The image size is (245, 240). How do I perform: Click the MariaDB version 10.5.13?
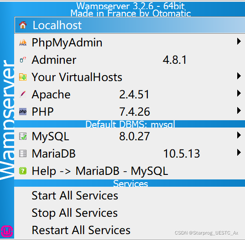tap(182, 153)
